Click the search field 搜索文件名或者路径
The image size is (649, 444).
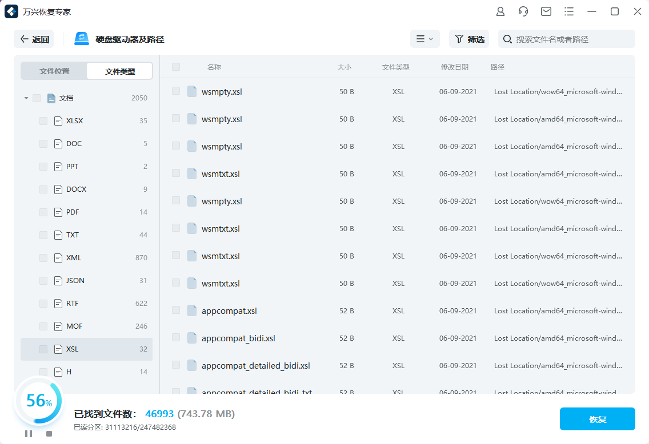566,39
